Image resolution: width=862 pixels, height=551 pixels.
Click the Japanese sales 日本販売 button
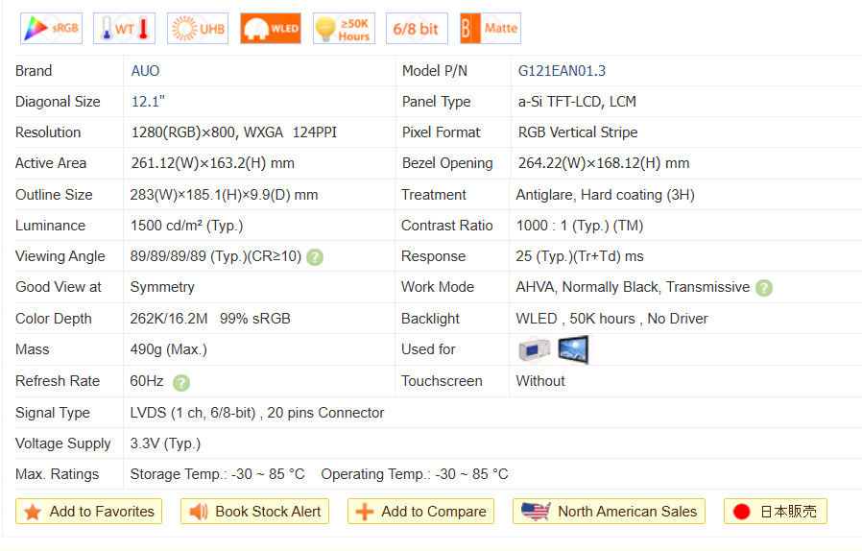[x=775, y=512]
